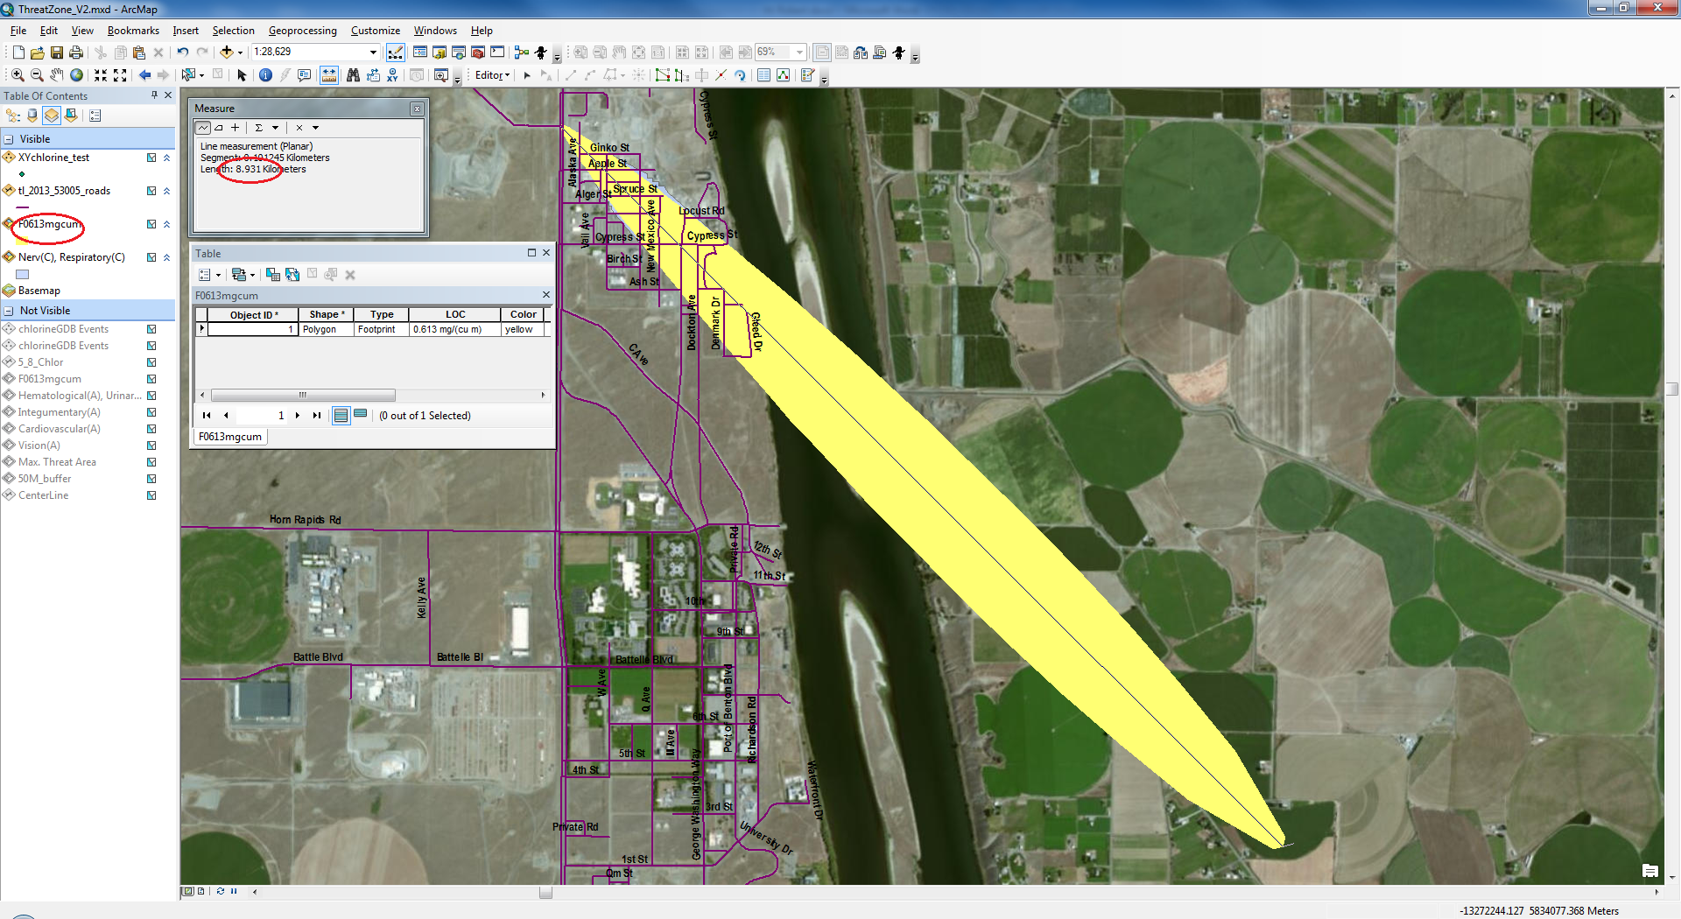This screenshot has height=919, width=1681.
Task: Go to the next record in table
Action: pos(298,416)
